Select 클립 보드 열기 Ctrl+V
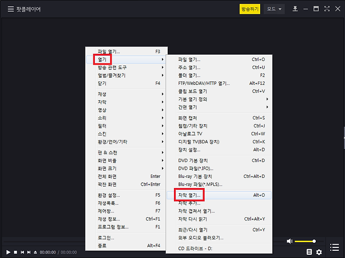The height and width of the screenshot is (258, 345). (x=219, y=91)
